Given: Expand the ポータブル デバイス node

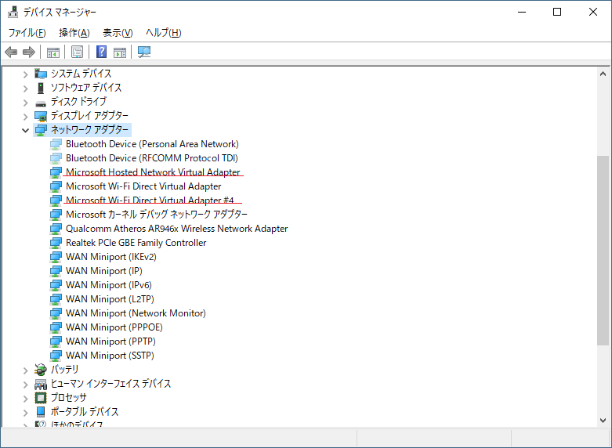Looking at the screenshot, I should click(x=26, y=413).
